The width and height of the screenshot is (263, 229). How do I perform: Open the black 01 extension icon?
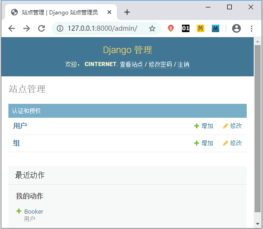click(x=186, y=28)
